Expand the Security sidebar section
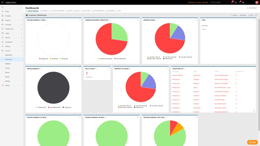 point(12,38)
